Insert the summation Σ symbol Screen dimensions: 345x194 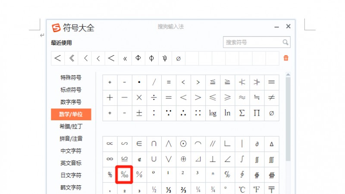point(242,113)
